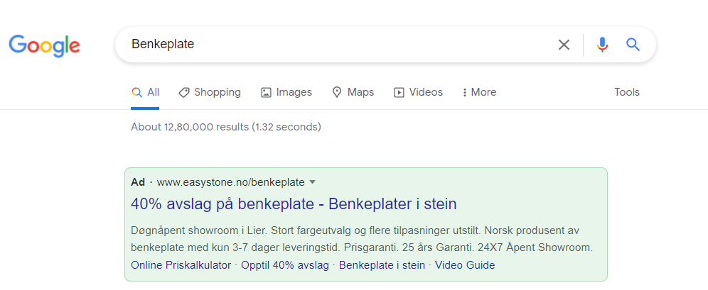Go to Google homepage via logo
Screen dimensions: 708x290
[44, 45]
